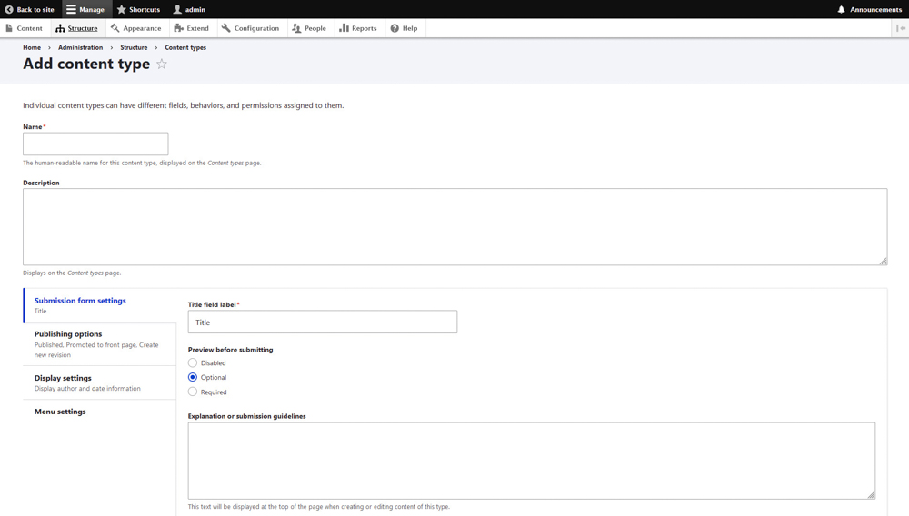This screenshot has height=516, width=909.
Task: Click the Explanation or submission guidelines textarea
Action: 532,461
